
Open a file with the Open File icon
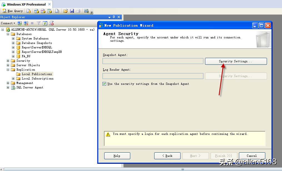pos(66,11)
